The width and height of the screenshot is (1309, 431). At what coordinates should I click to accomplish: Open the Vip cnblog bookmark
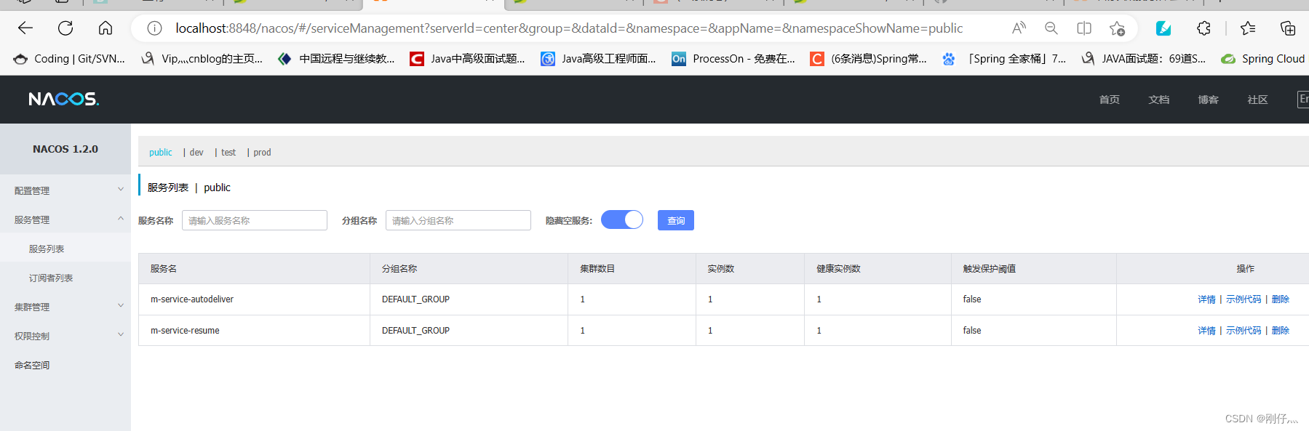202,59
